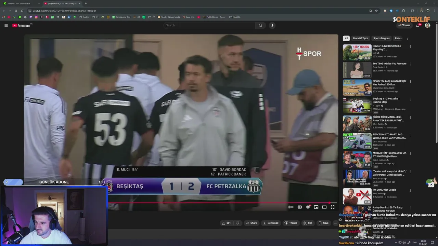438x246 pixels.
Task: Open options for 'MRBEAST'İN 100.000.000$'LIK' video
Action: pos(410,153)
